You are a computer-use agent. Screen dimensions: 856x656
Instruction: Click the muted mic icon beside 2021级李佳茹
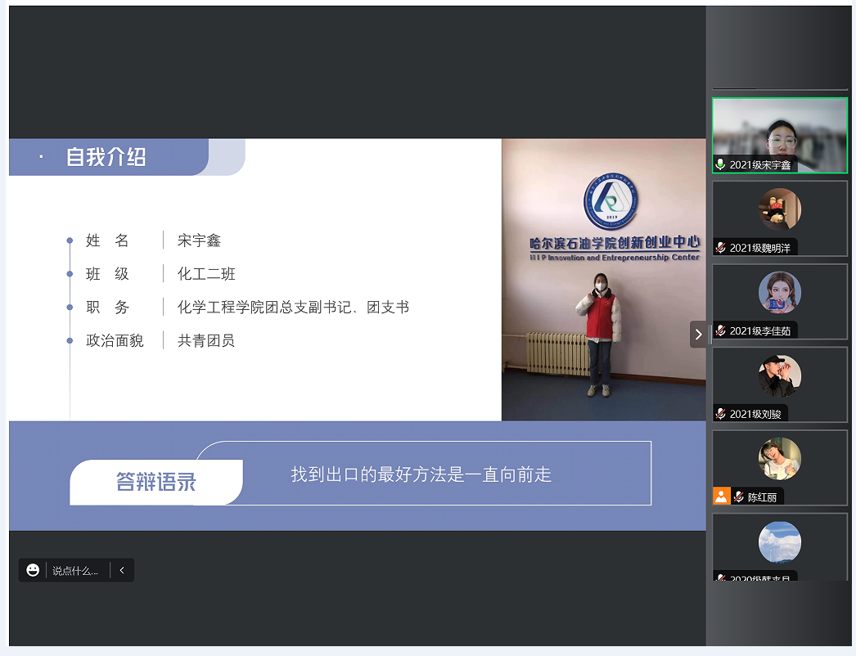[720, 331]
